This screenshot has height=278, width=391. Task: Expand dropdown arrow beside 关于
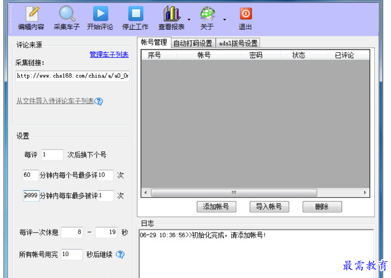click(224, 19)
